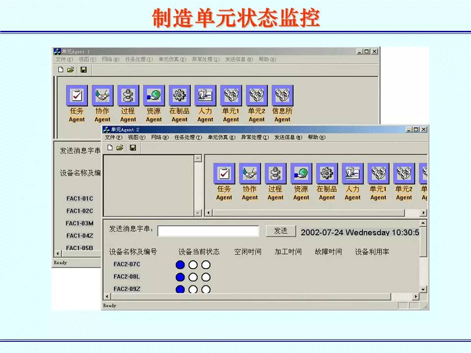Open the 任务处理 menu in 单元Agent 2
Screen dimensions: 471x353
coord(188,138)
